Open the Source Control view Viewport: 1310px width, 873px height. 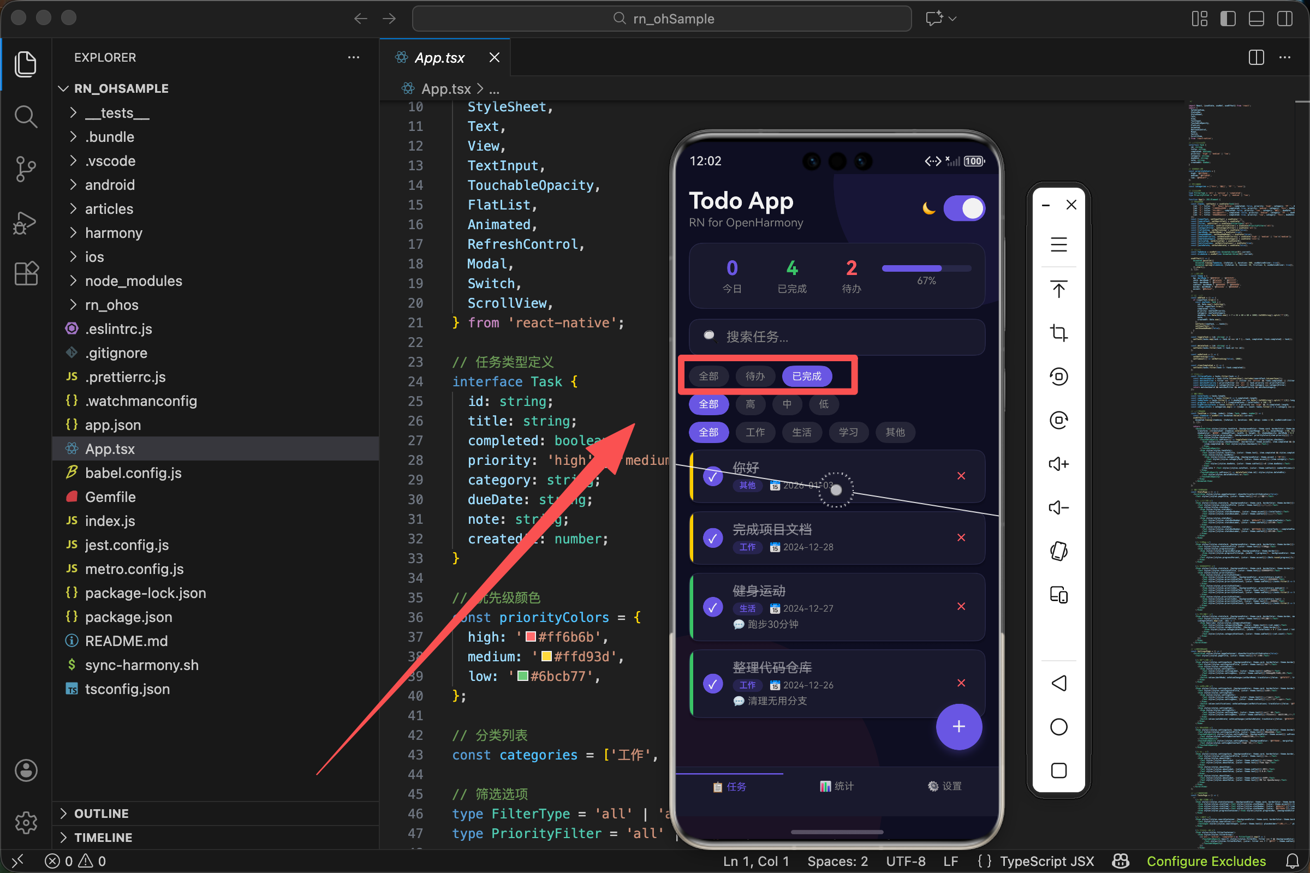pyautogui.click(x=26, y=169)
